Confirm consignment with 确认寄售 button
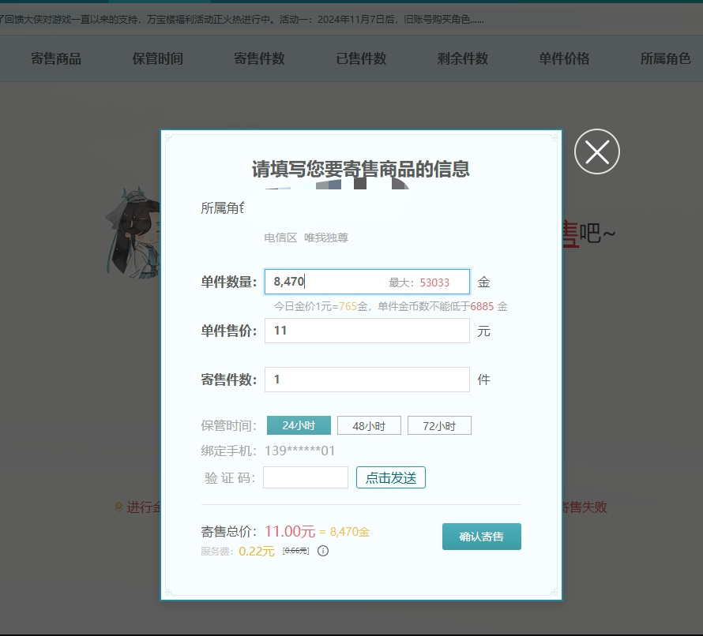 (482, 536)
